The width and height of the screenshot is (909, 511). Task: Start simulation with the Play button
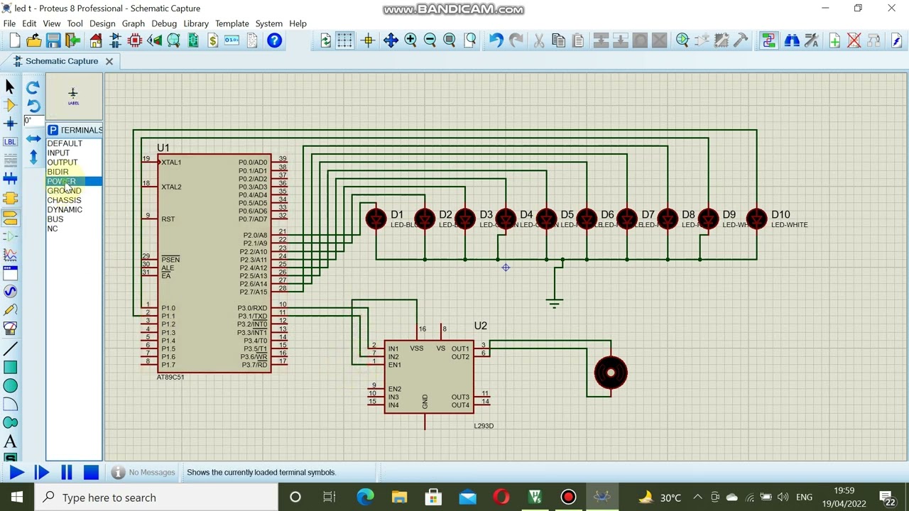click(16, 472)
